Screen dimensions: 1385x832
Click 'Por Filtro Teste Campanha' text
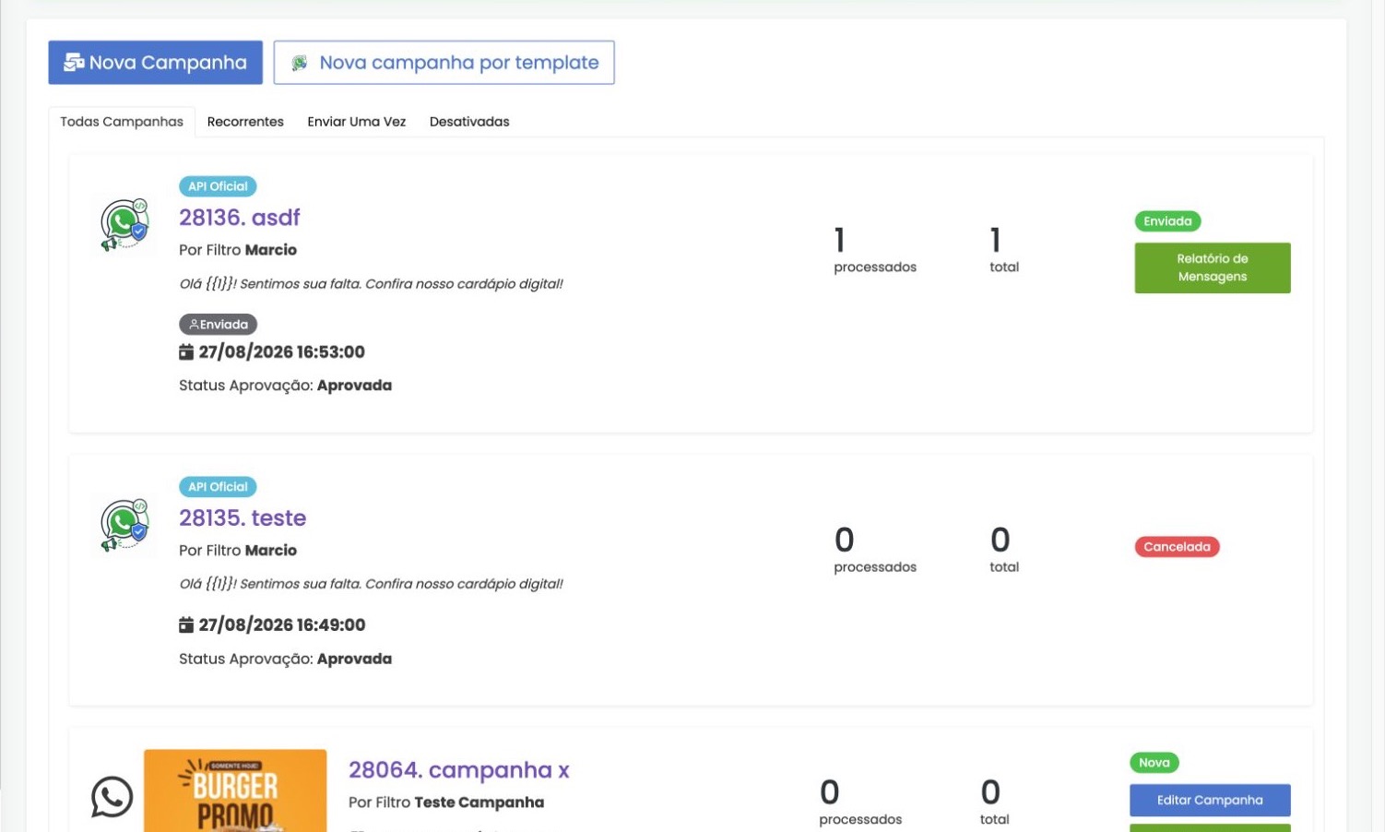[x=446, y=802]
